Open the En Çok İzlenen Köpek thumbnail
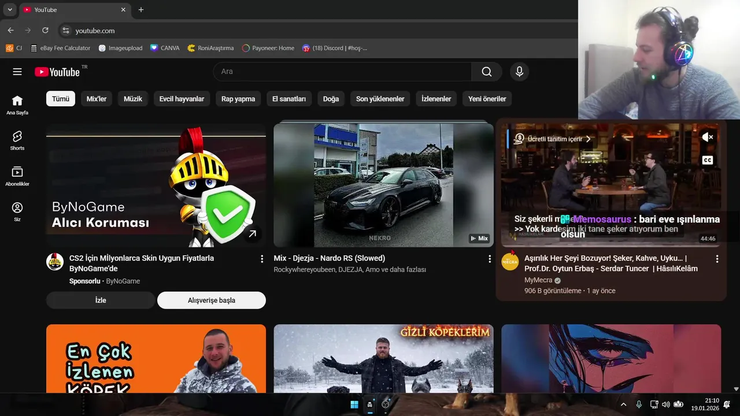The width and height of the screenshot is (740, 416). (x=156, y=358)
